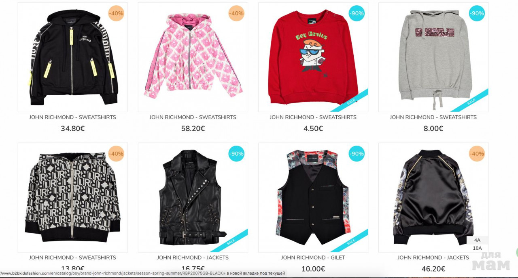The height and width of the screenshot is (278, 518).
Task: Open John Richmond - Jackets link under leather vest
Action: point(193,257)
